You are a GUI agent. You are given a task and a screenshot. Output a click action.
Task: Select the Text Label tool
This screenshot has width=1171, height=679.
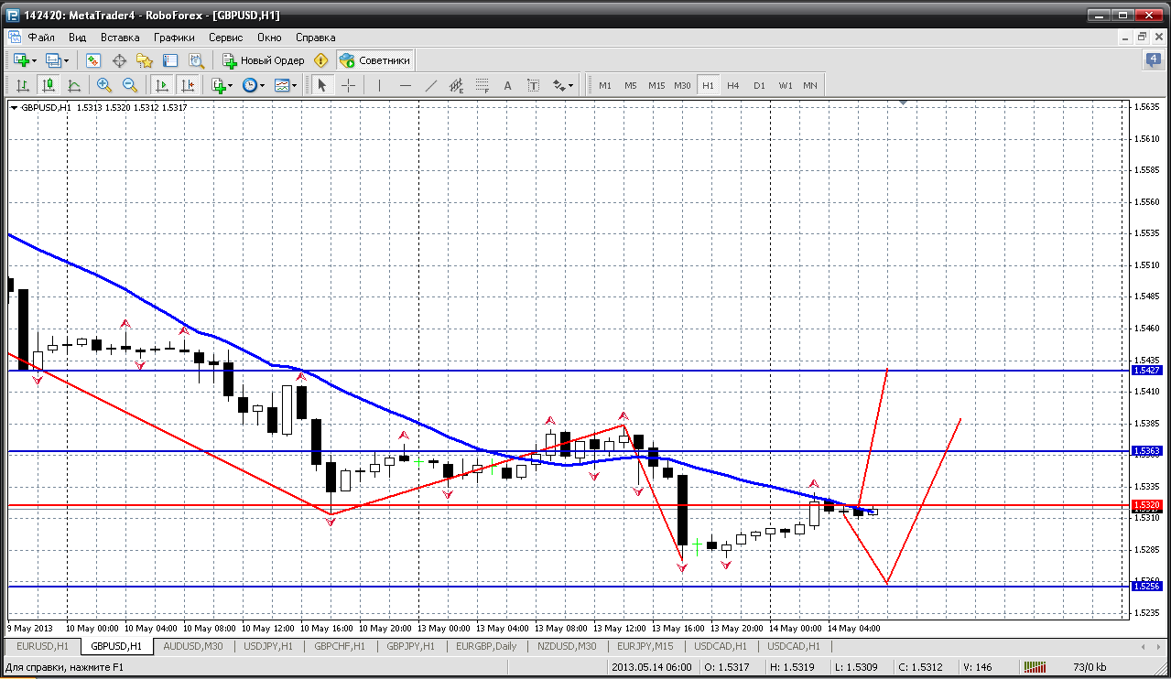(x=534, y=85)
